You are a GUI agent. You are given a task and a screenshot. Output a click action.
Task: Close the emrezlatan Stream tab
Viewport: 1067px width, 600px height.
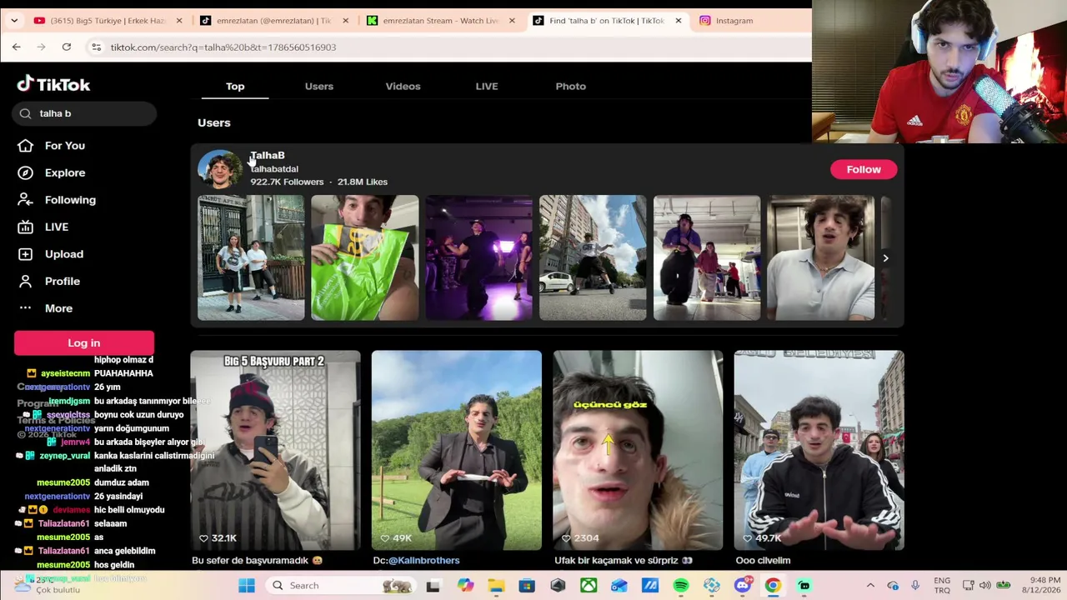pyautogui.click(x=512, y=21)
